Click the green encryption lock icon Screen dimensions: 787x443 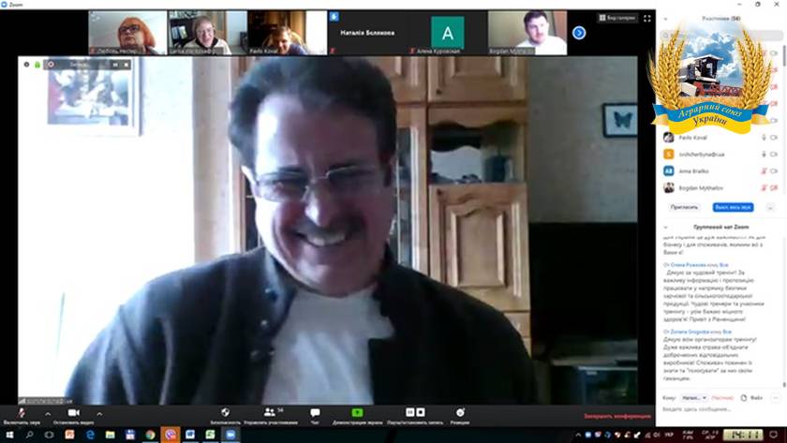(37, 65)
